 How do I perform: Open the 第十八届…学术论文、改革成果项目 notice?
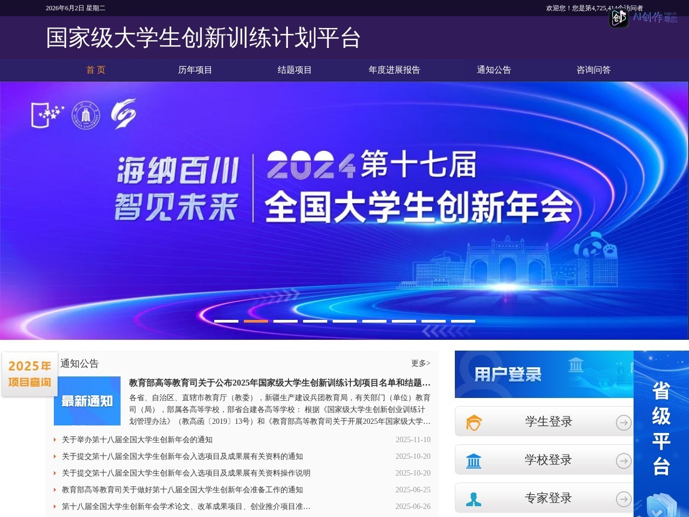click(186, 506)
